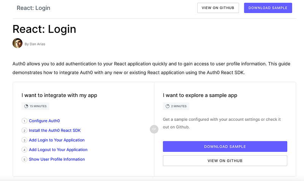Click Download Sample button in sample app card
Viewport: 304px width, 181px height.
225,147
